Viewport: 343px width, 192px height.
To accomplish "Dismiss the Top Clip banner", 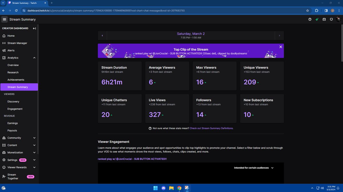I will (281, 47).
